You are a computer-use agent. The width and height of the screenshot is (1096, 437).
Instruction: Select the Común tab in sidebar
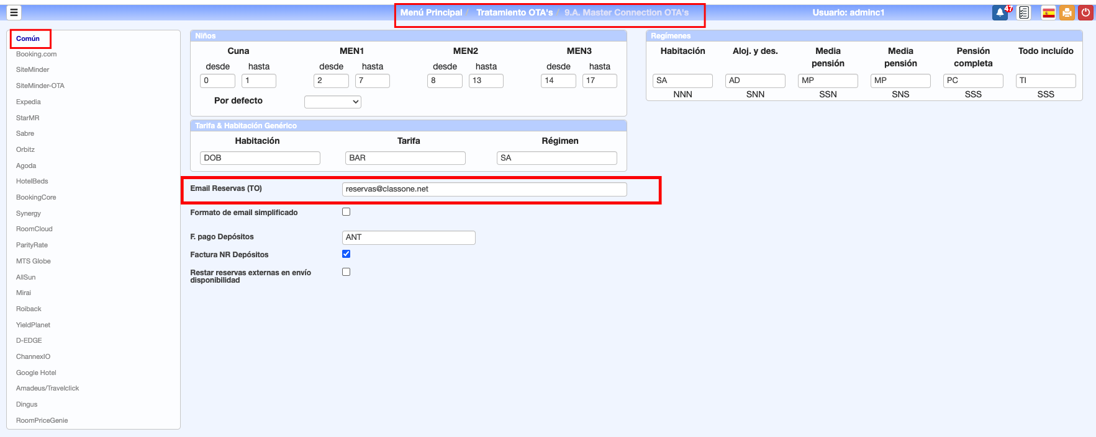(28, 38)
